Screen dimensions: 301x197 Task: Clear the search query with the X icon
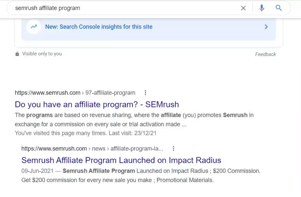tap(243, 8)
